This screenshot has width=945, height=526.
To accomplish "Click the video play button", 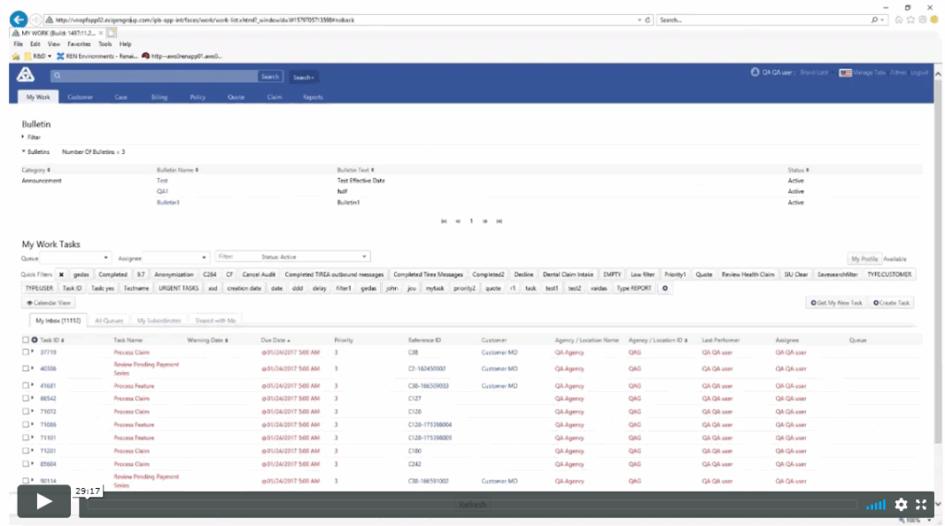I will click(43, 502).
